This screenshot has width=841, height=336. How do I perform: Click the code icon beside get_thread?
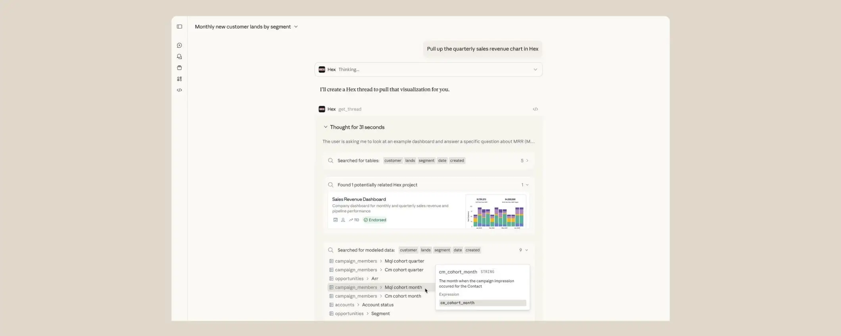tap(535, 109)
